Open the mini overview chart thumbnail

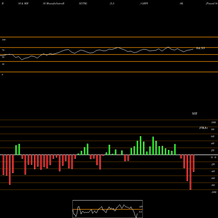click(108, 209)
